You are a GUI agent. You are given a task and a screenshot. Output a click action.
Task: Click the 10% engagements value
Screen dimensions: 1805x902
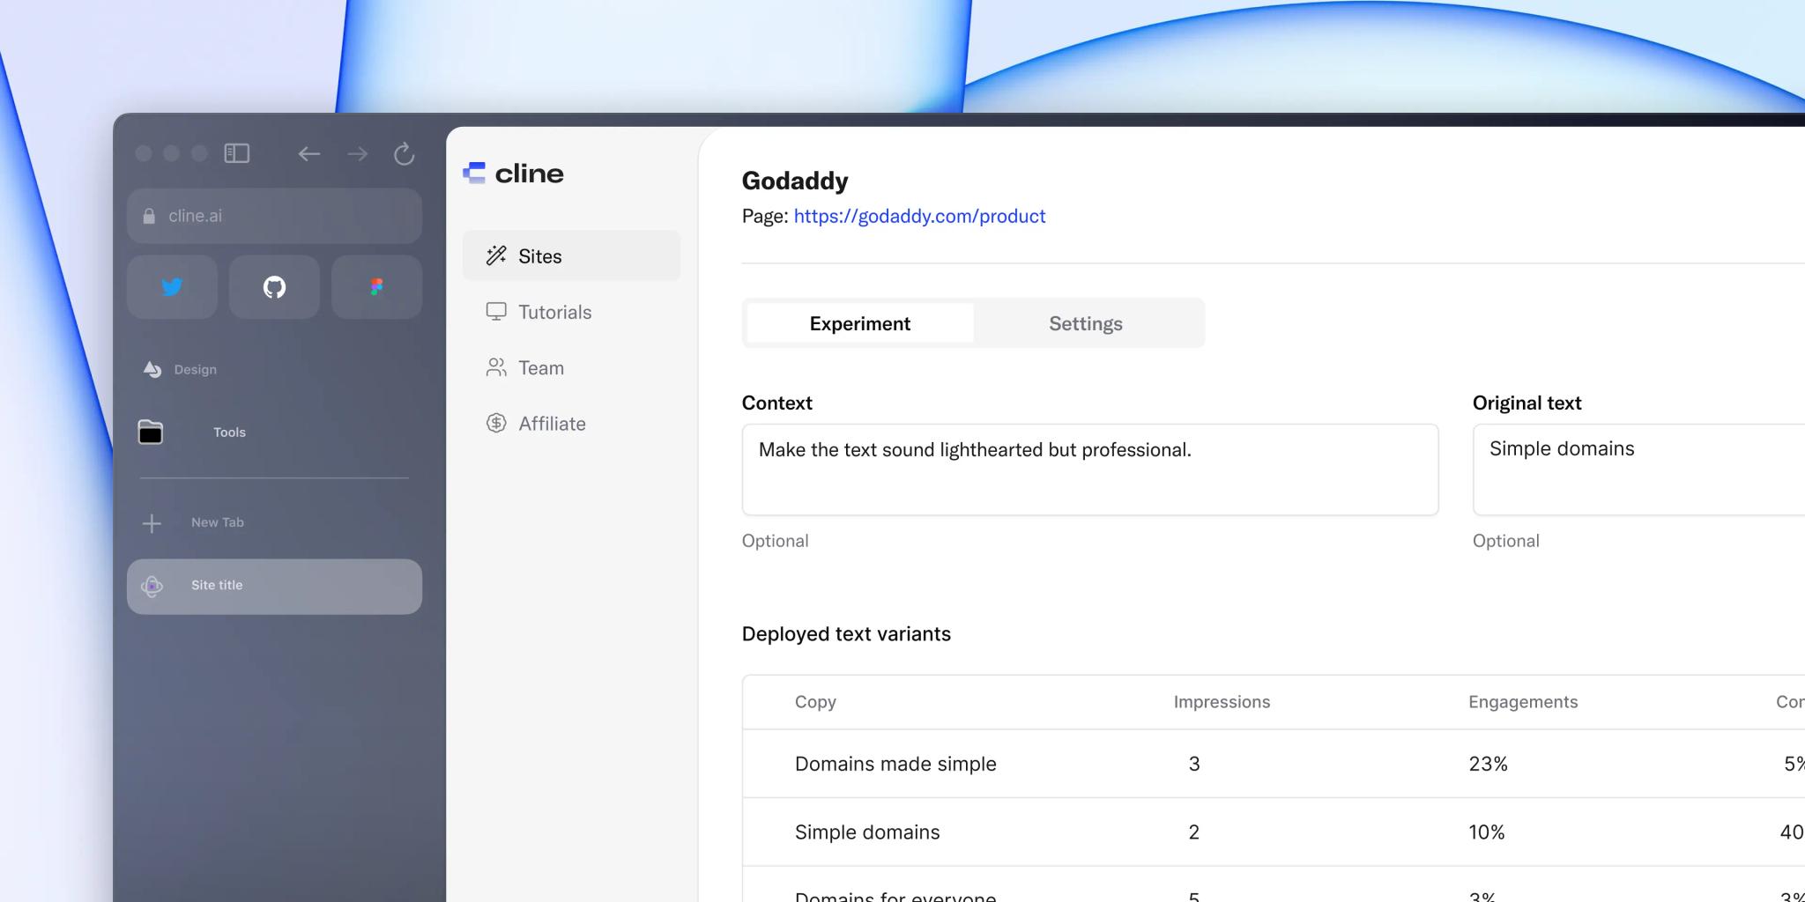(1487, 832)
